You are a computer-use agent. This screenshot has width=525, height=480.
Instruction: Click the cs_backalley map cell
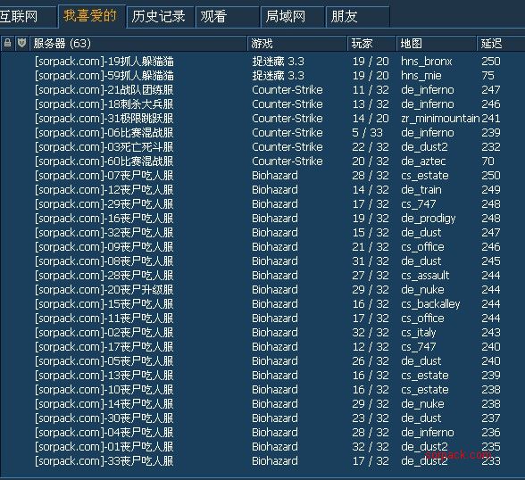pyautogui.click(x=430, y=304)
